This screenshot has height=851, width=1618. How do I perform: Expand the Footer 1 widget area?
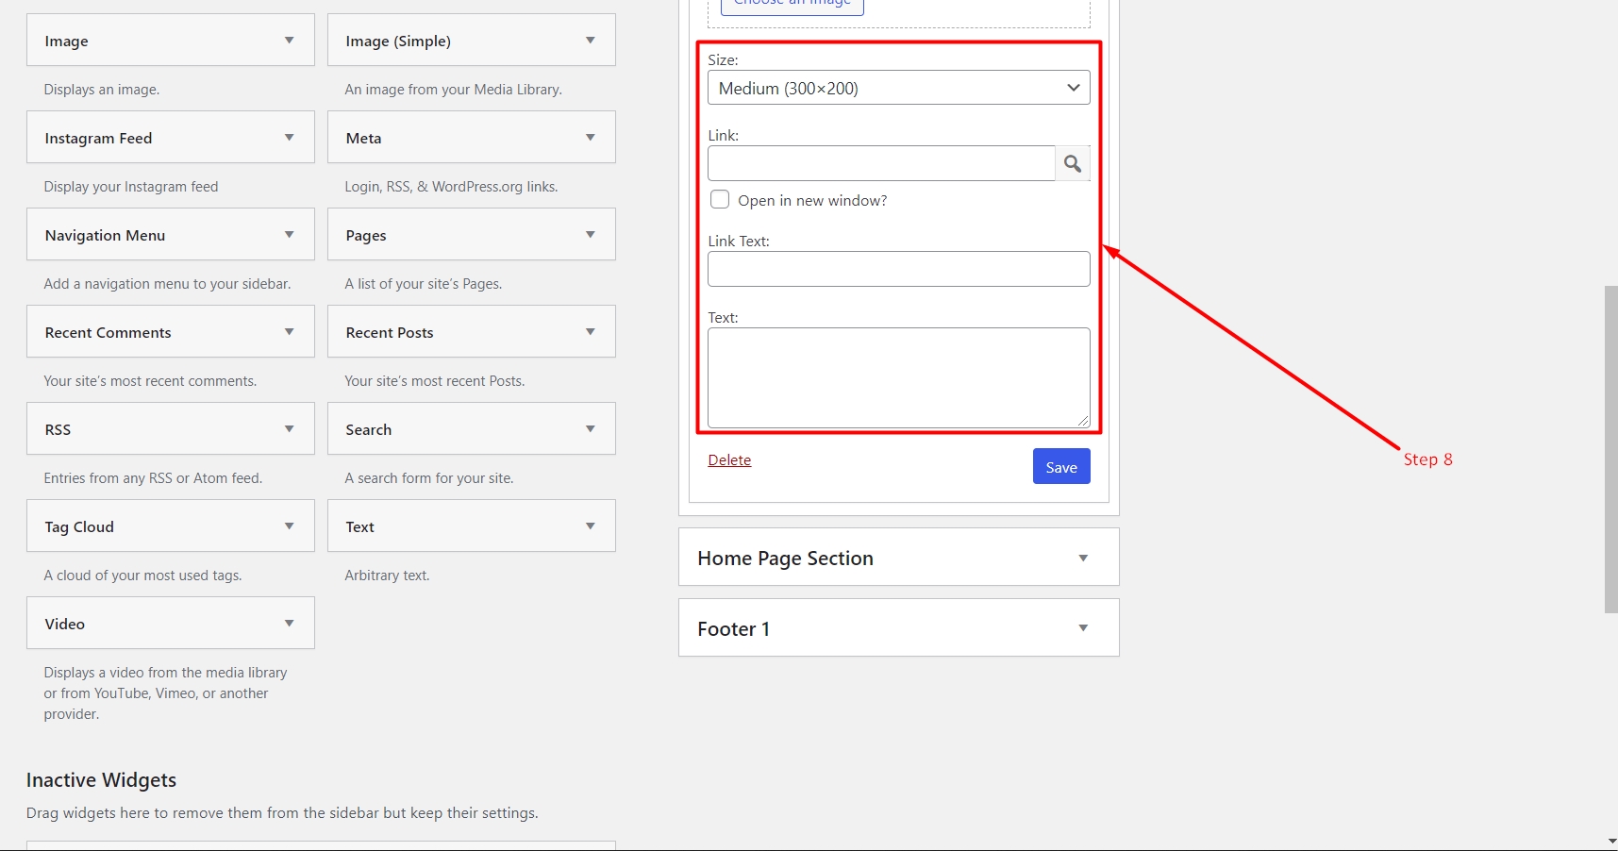pyautogui.click(x=1083, y=628)
